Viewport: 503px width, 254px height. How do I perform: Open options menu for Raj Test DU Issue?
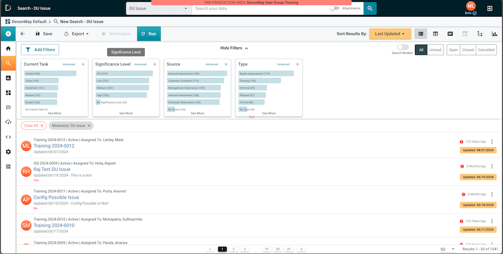point(492,166)
